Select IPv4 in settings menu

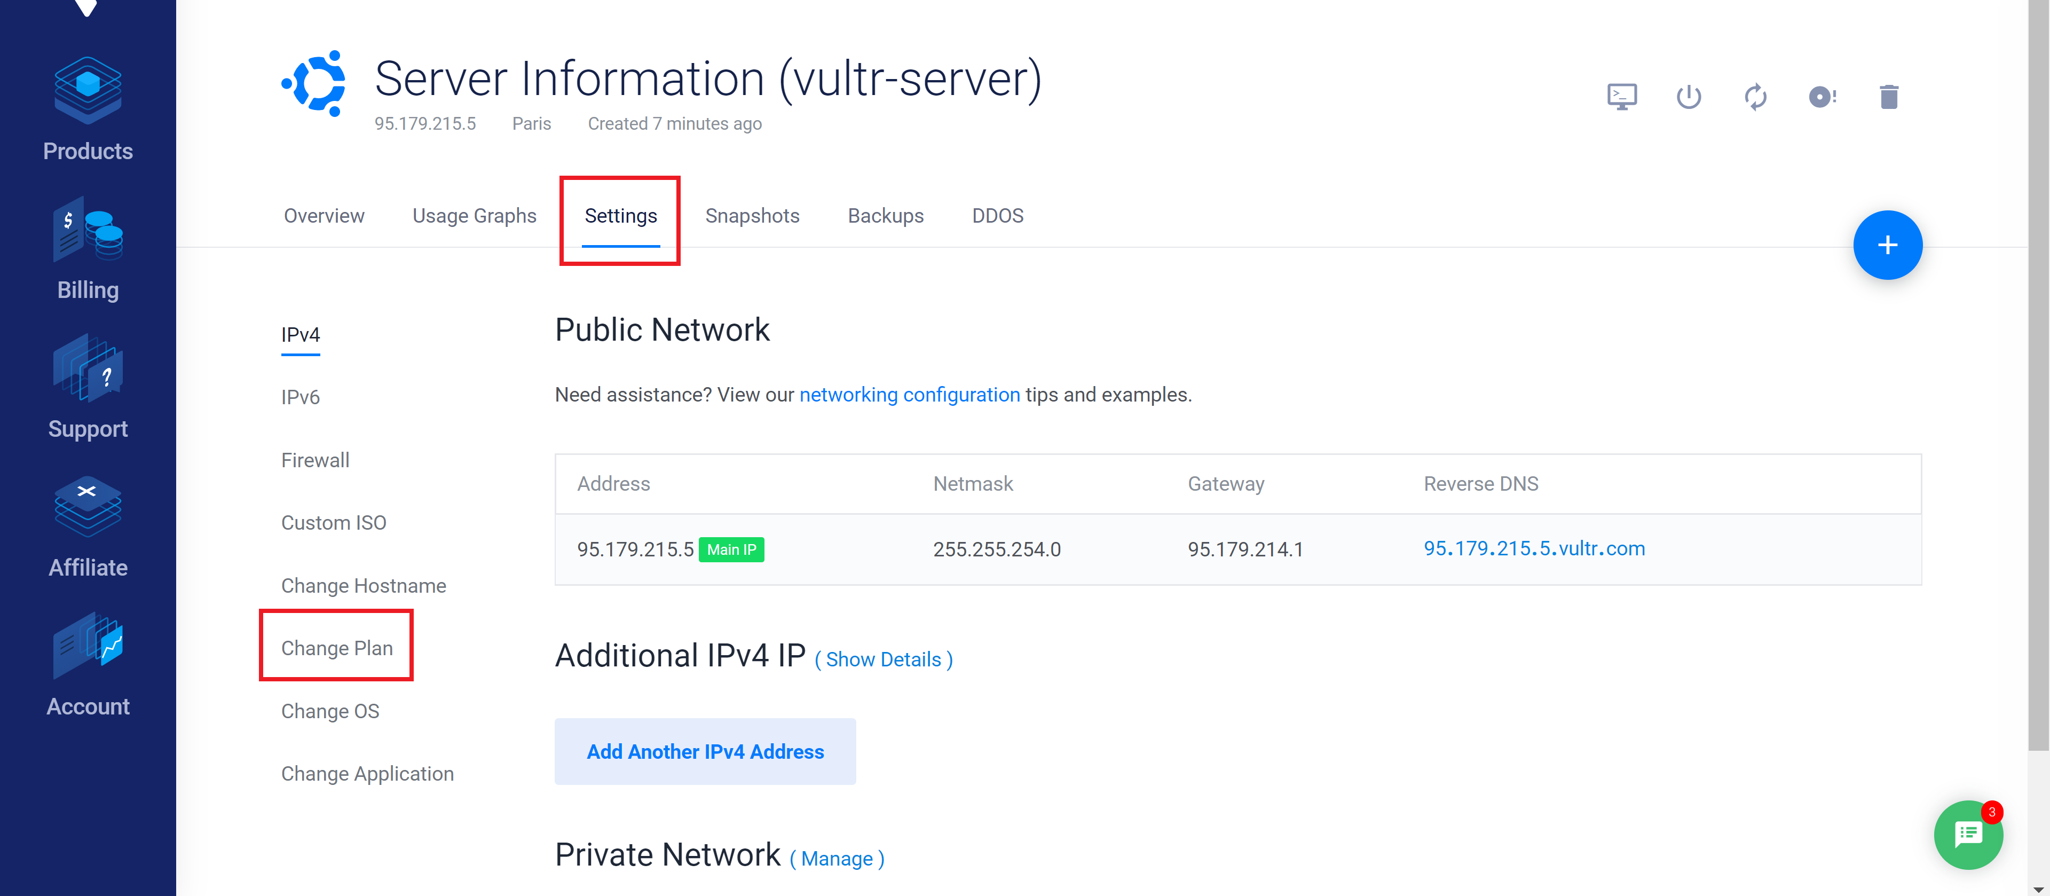pos(300,335)
